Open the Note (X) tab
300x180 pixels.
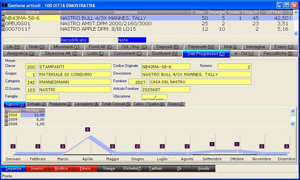37,47
